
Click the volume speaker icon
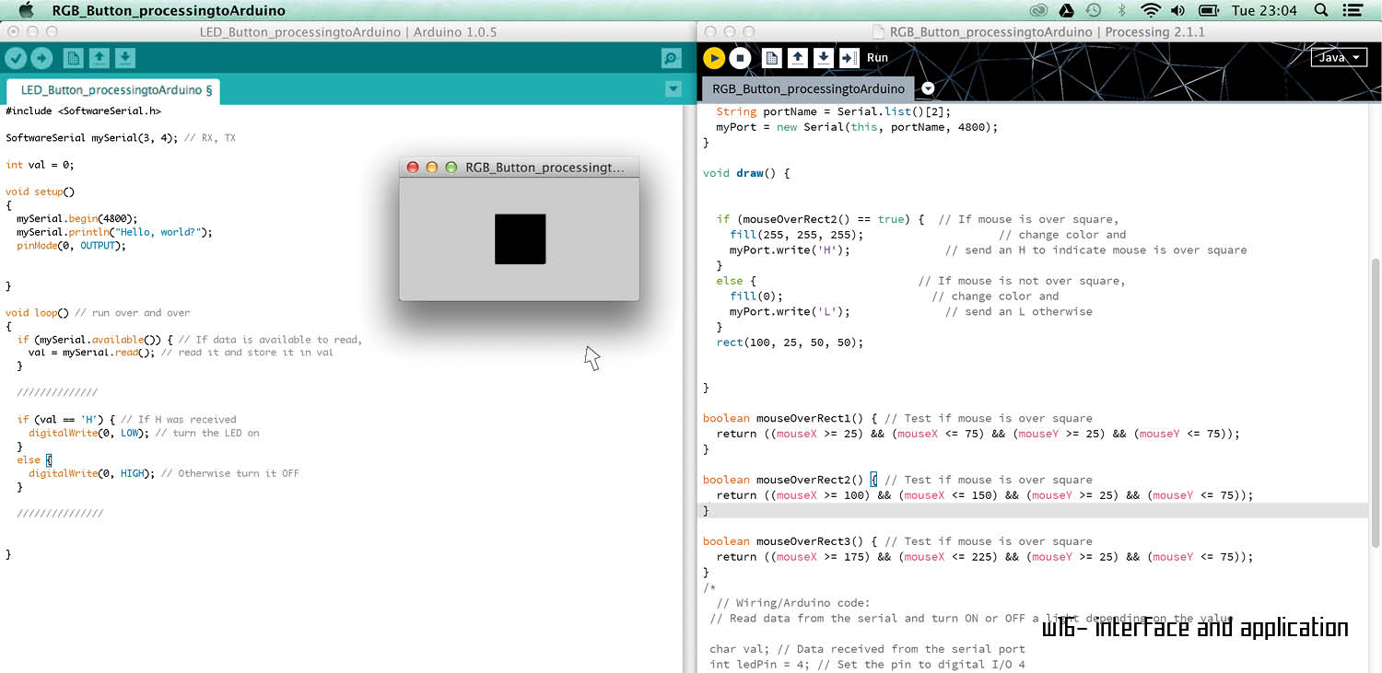tap(1177, 10)
